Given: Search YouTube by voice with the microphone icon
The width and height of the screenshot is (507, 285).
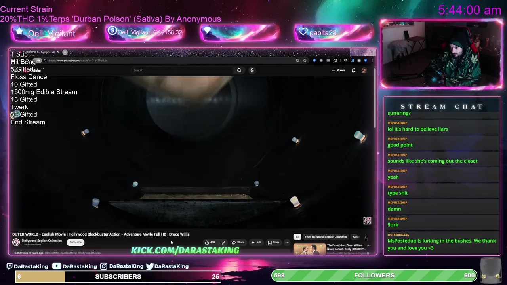Looking at the screenshot, I should [x=252, y=70].
